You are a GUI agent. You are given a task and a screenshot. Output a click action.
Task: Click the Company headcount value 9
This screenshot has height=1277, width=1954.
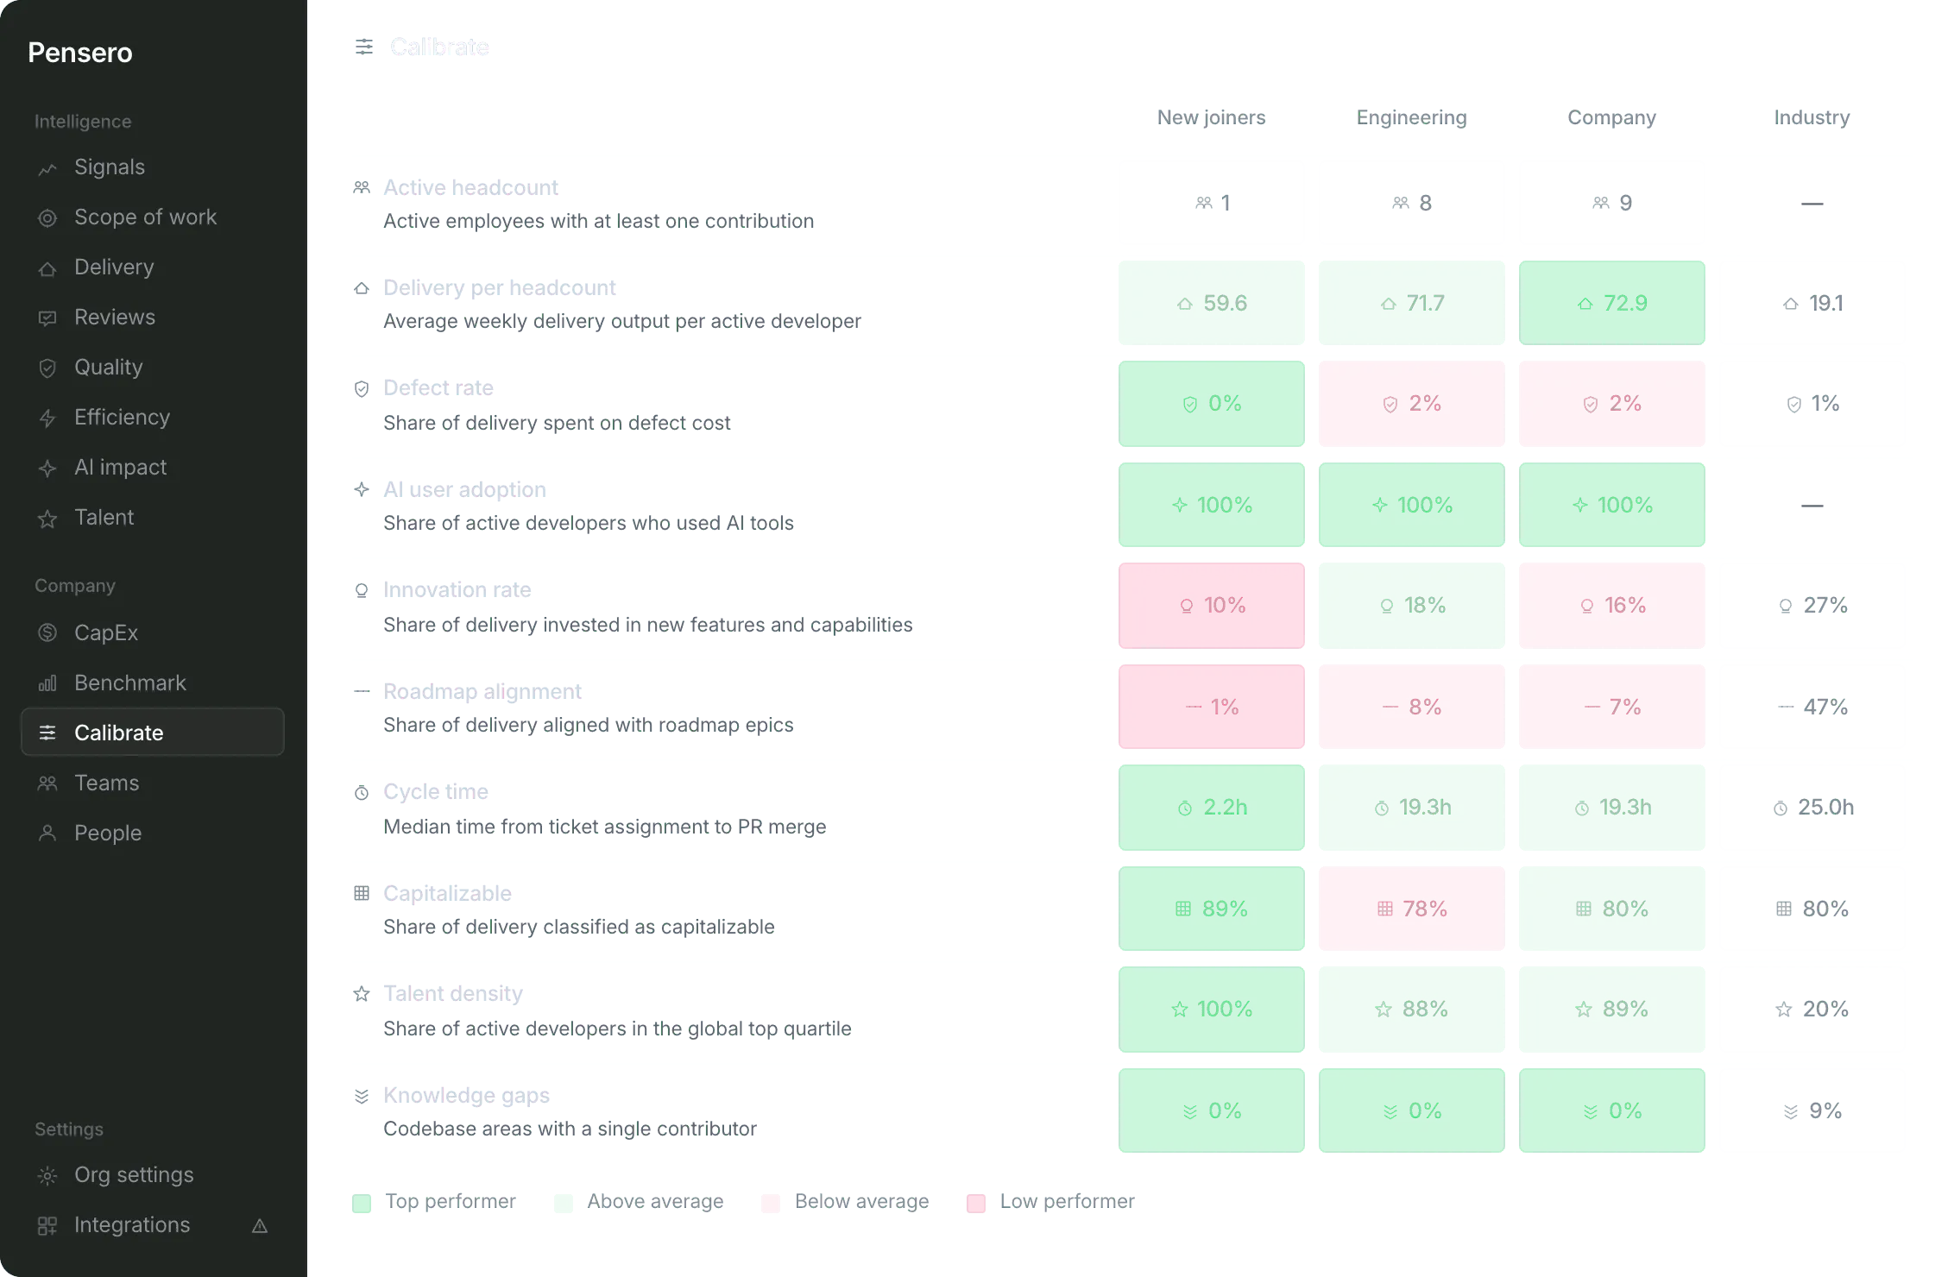pos(1611,203)
